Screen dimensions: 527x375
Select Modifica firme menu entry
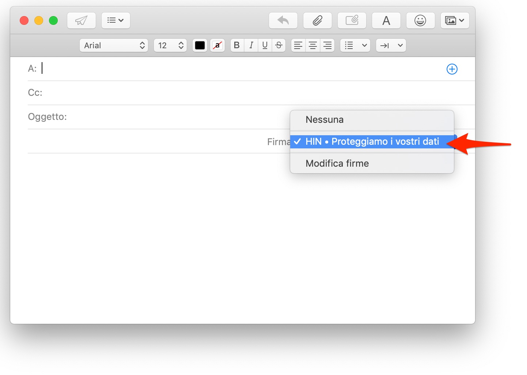372,163
